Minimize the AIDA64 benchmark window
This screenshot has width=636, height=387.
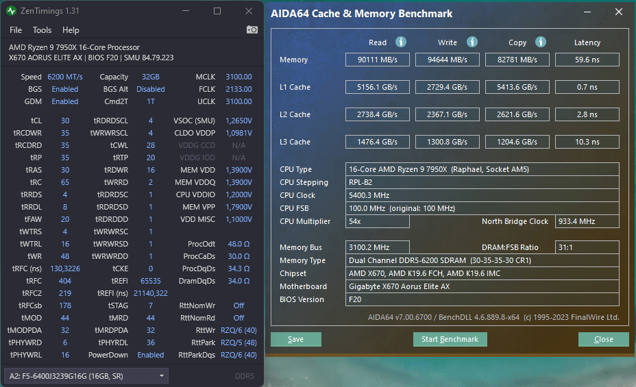pyautogui.click(x=587, y=12)
